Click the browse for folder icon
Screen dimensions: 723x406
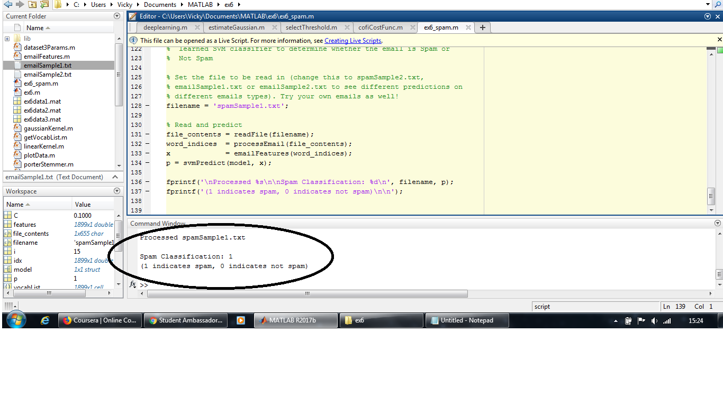[44, 4]
